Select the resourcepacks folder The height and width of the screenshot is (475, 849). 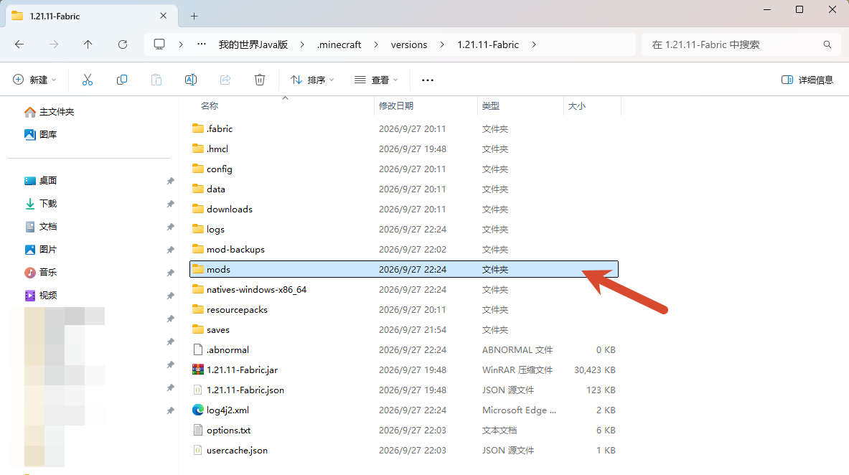[x=404, y=309]
